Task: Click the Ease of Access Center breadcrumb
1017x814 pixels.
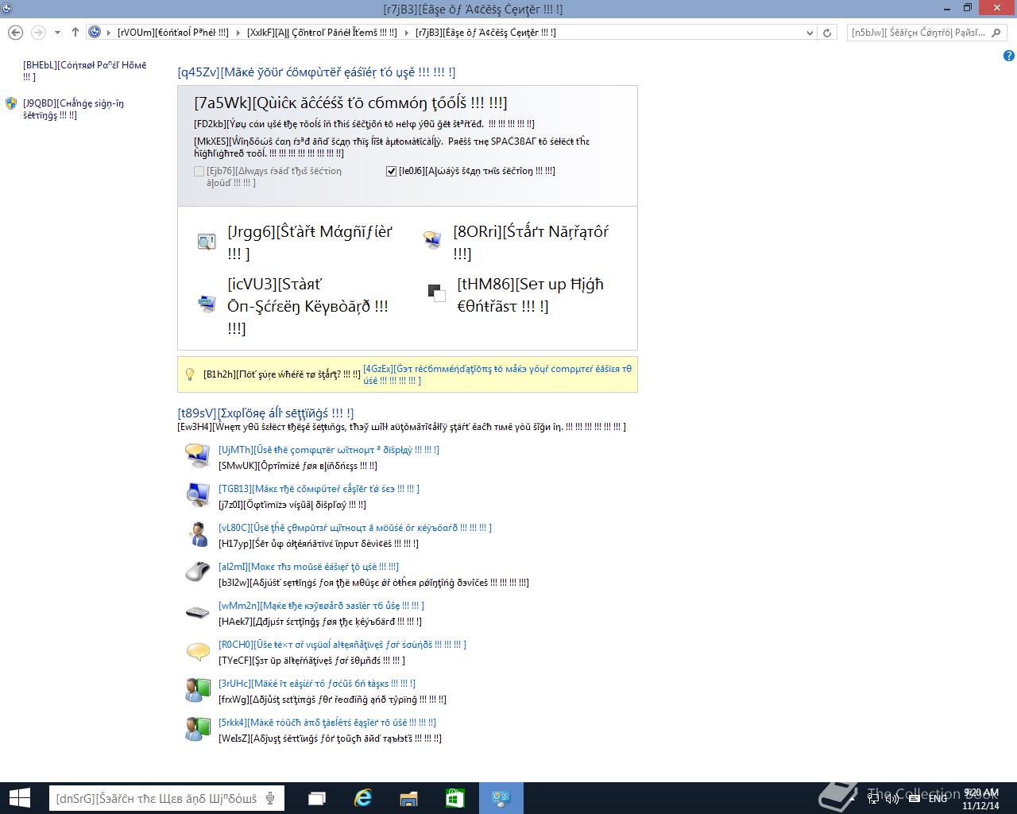Action: [485, 33]
